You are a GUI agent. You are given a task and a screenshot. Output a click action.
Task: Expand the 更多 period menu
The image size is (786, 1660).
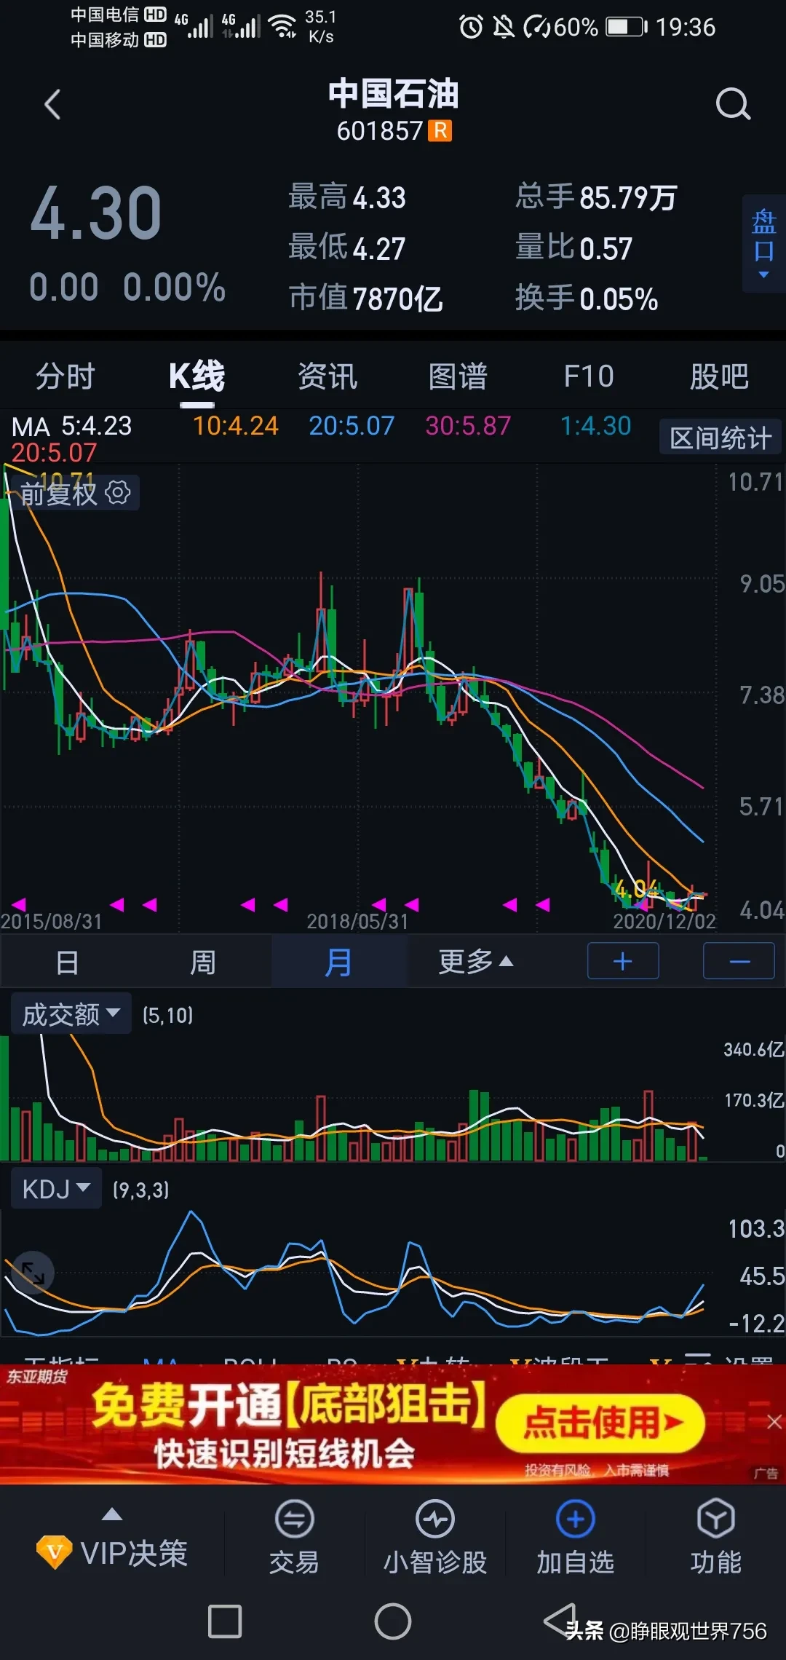pos(475,962)
